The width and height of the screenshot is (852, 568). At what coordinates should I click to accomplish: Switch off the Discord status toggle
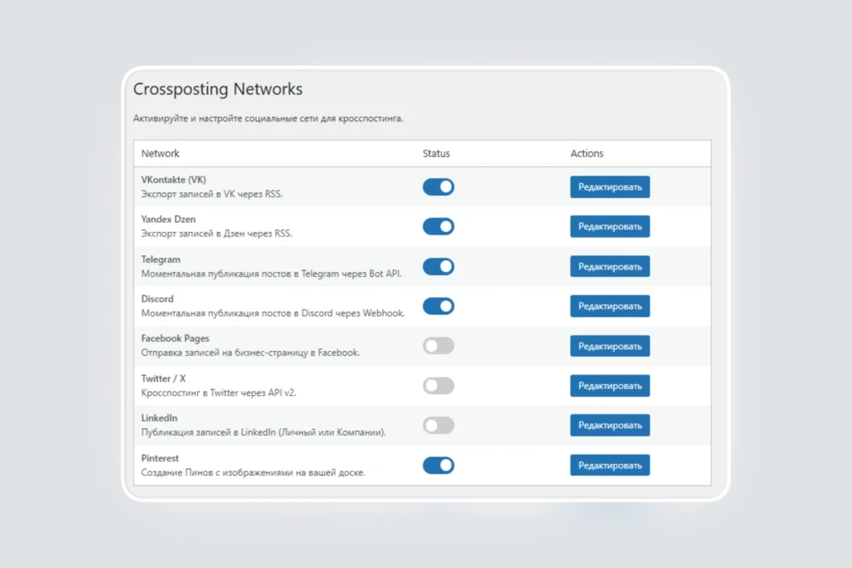pyautogui.click(x=438, y=306)
